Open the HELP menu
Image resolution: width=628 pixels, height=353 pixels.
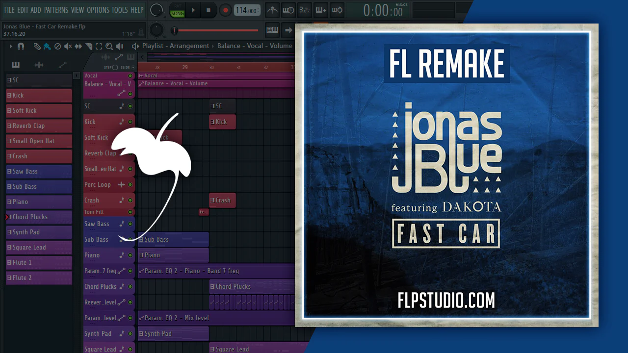[x=137, y=10]
